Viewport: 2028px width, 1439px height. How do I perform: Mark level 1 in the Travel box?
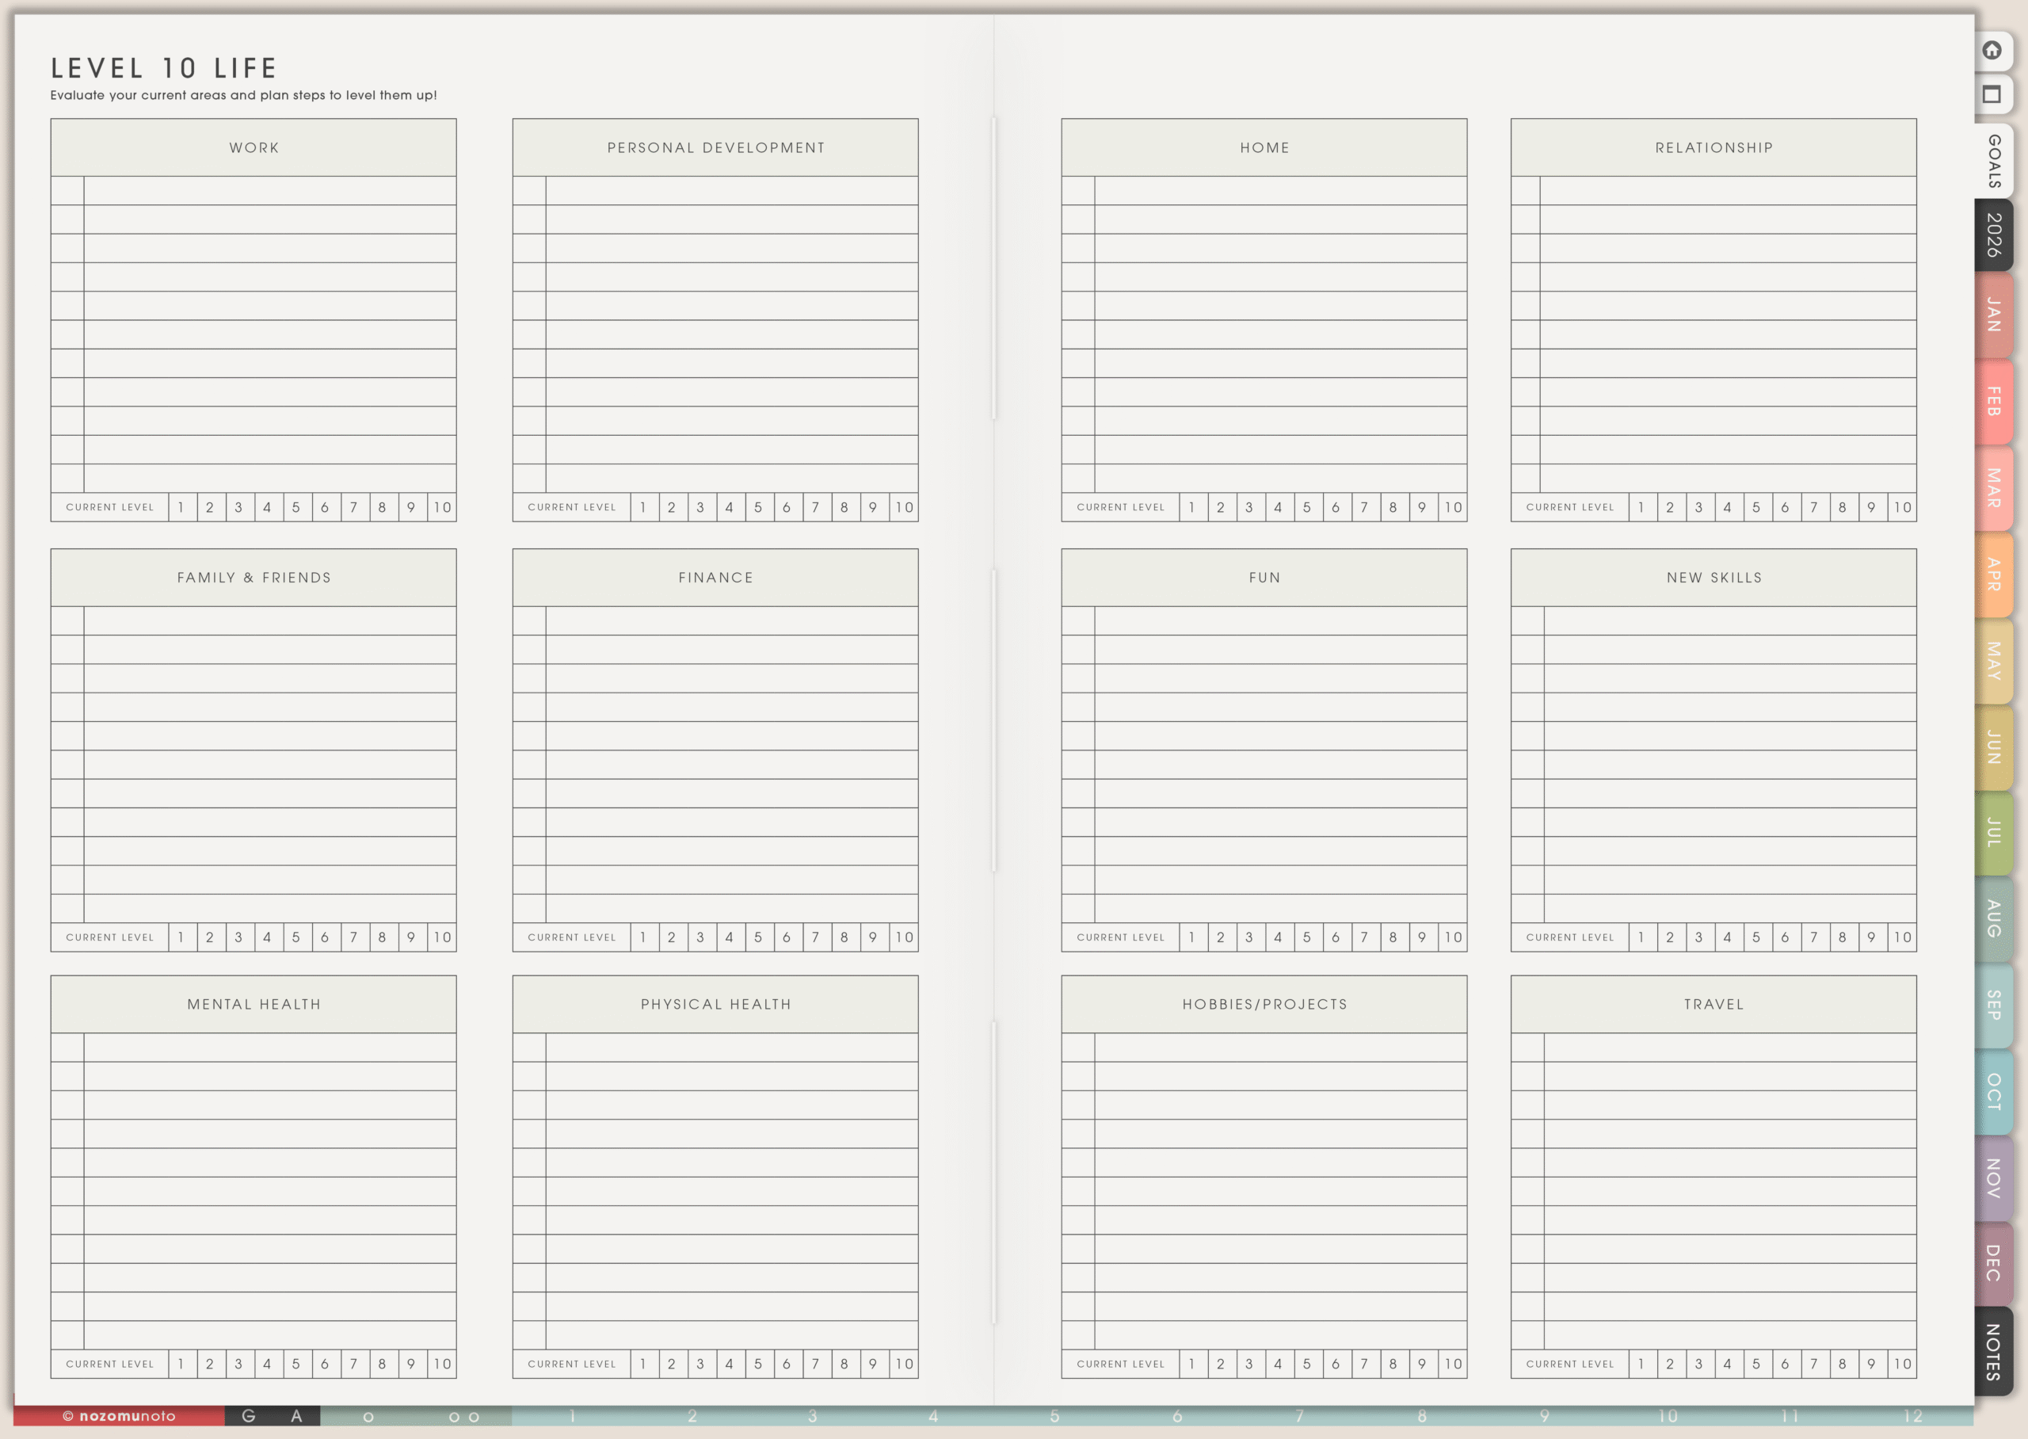(x=1642, y=1365)
